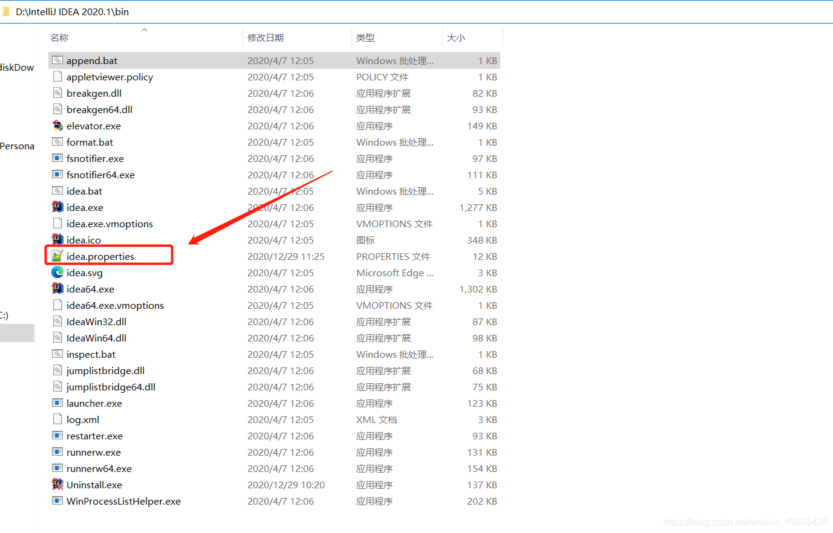The height and width of the screenshot is (533, 833).
Task: Click the IntelliJ icon of idea64.exe
Action: (x=57, y=289)
